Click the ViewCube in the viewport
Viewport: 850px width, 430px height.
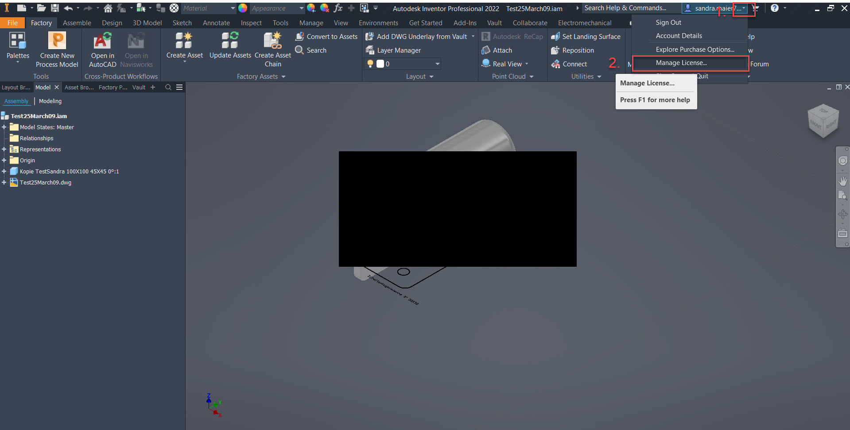[823, 120]
